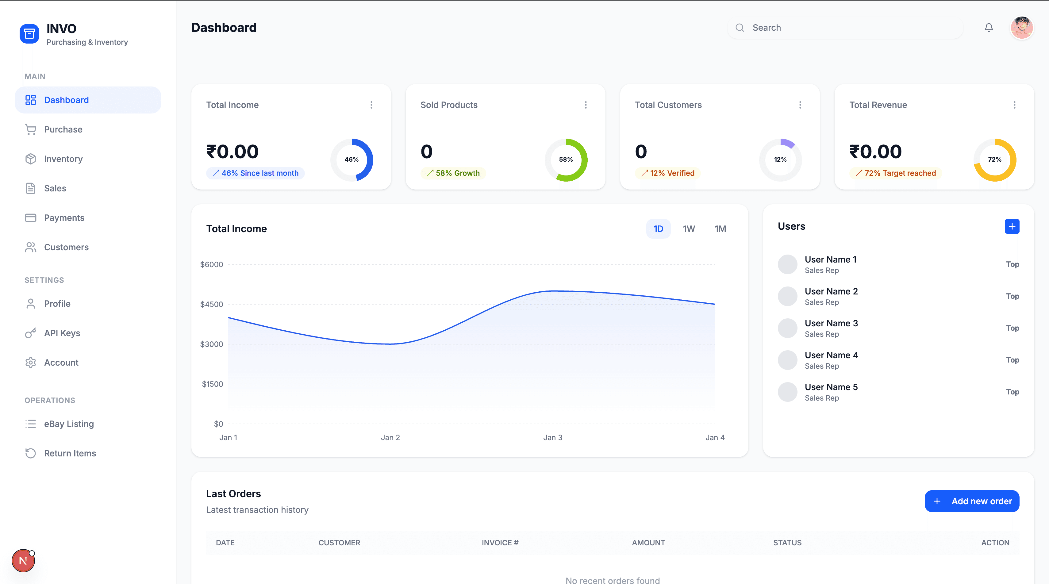Image resolution: width=1049 pixels, height=584 pixels.
Task: Click the 72% revenue progress ring
Action: coord(995,159)
